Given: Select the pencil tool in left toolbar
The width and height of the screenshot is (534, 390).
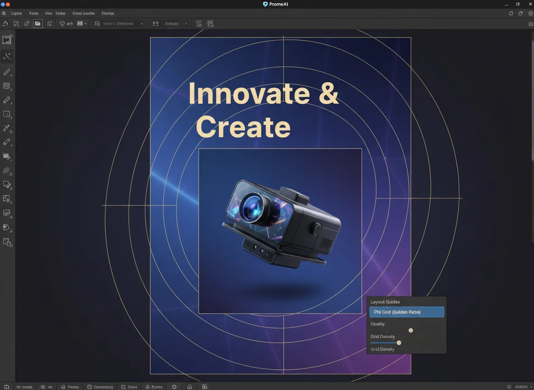Looking at the screenshot, I should (x=7, y=72).
